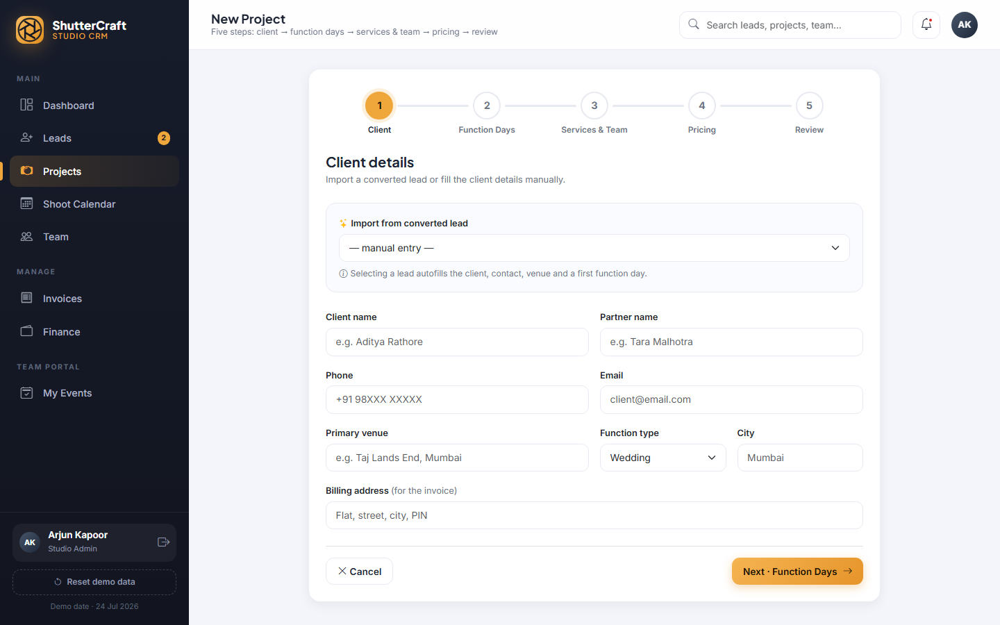Select step 5 Review in stepper
1000x625 pixels.
809,106
